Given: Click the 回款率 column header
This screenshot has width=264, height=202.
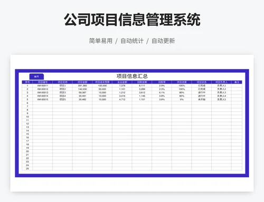Looking at the screenshot, I should [162, 82].
